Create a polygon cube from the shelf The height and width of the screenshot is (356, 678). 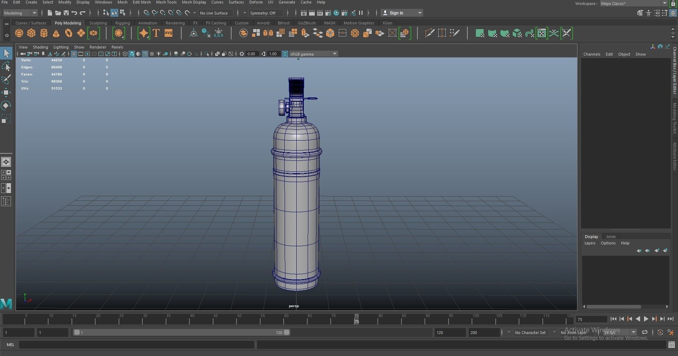point(32,33)
